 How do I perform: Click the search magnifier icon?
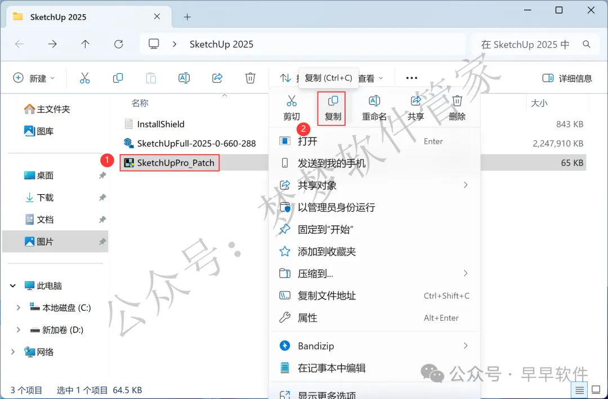pyautogui.click(x=587, y=44)
